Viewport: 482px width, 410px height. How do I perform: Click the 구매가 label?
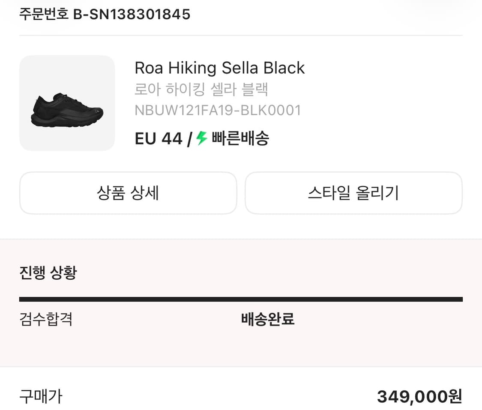pyautogui.click(x=40, y=397)
